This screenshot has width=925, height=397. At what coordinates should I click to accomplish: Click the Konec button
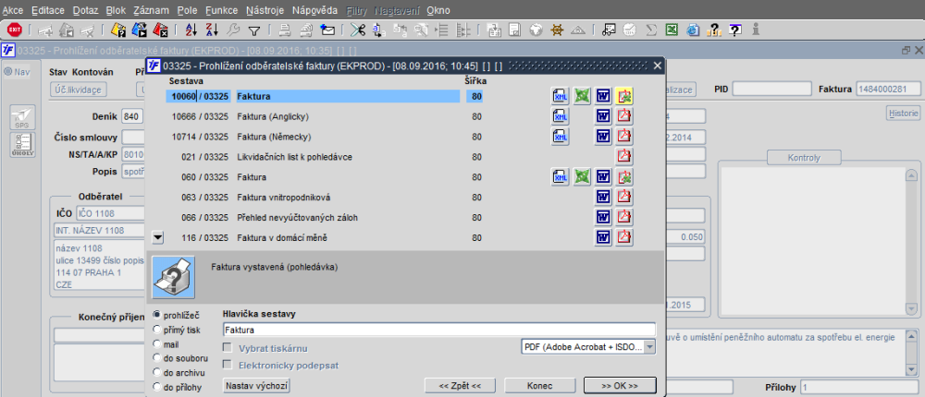tap(540, 386)
